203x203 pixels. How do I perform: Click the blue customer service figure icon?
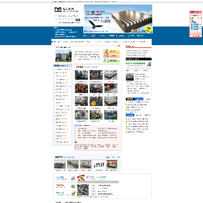pos(149,64)
